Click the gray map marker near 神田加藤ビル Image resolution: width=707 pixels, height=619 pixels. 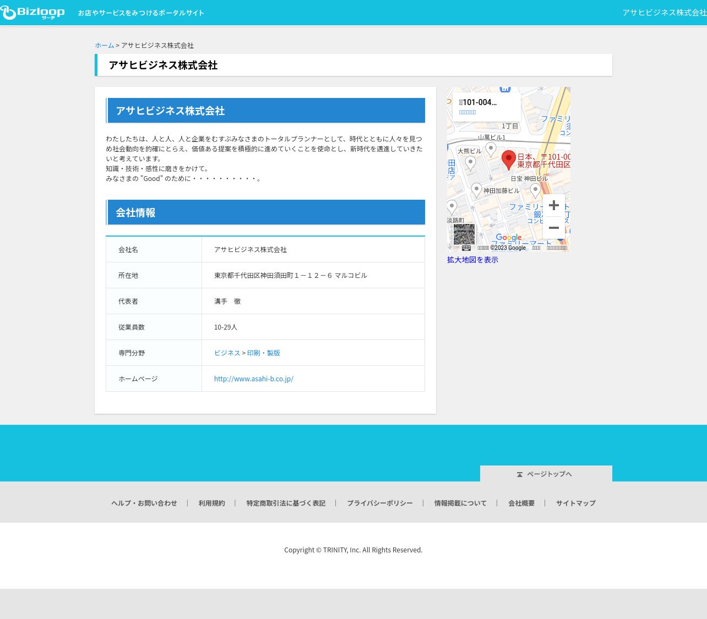477,190
